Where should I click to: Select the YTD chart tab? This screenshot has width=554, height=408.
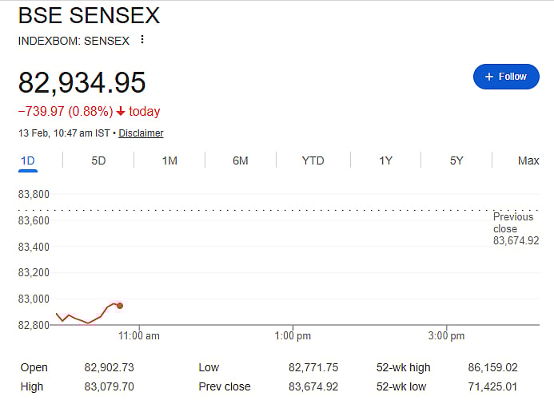tap(313, 160)
